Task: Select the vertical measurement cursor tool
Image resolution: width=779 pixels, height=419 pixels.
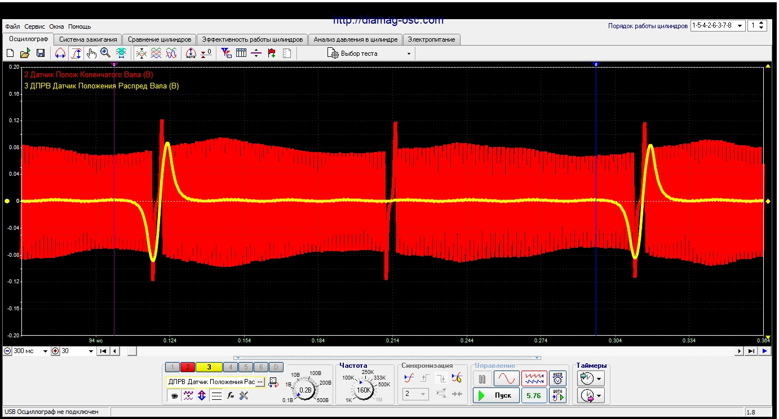Action: 76,54
